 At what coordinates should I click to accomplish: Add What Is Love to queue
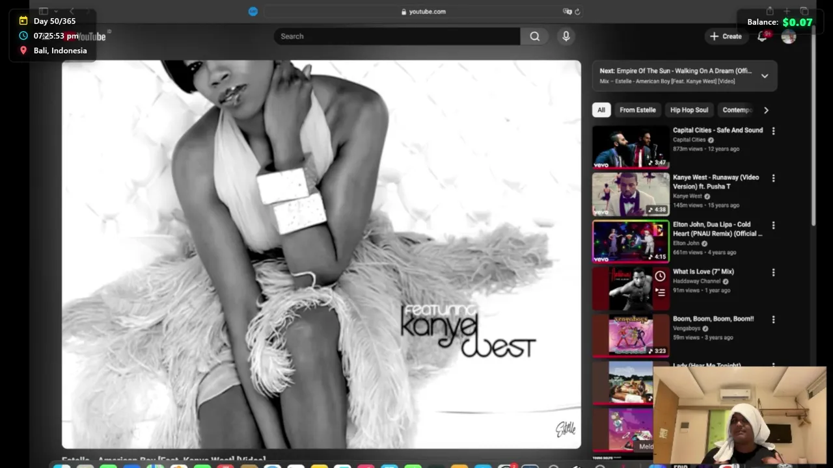(661, 292)
